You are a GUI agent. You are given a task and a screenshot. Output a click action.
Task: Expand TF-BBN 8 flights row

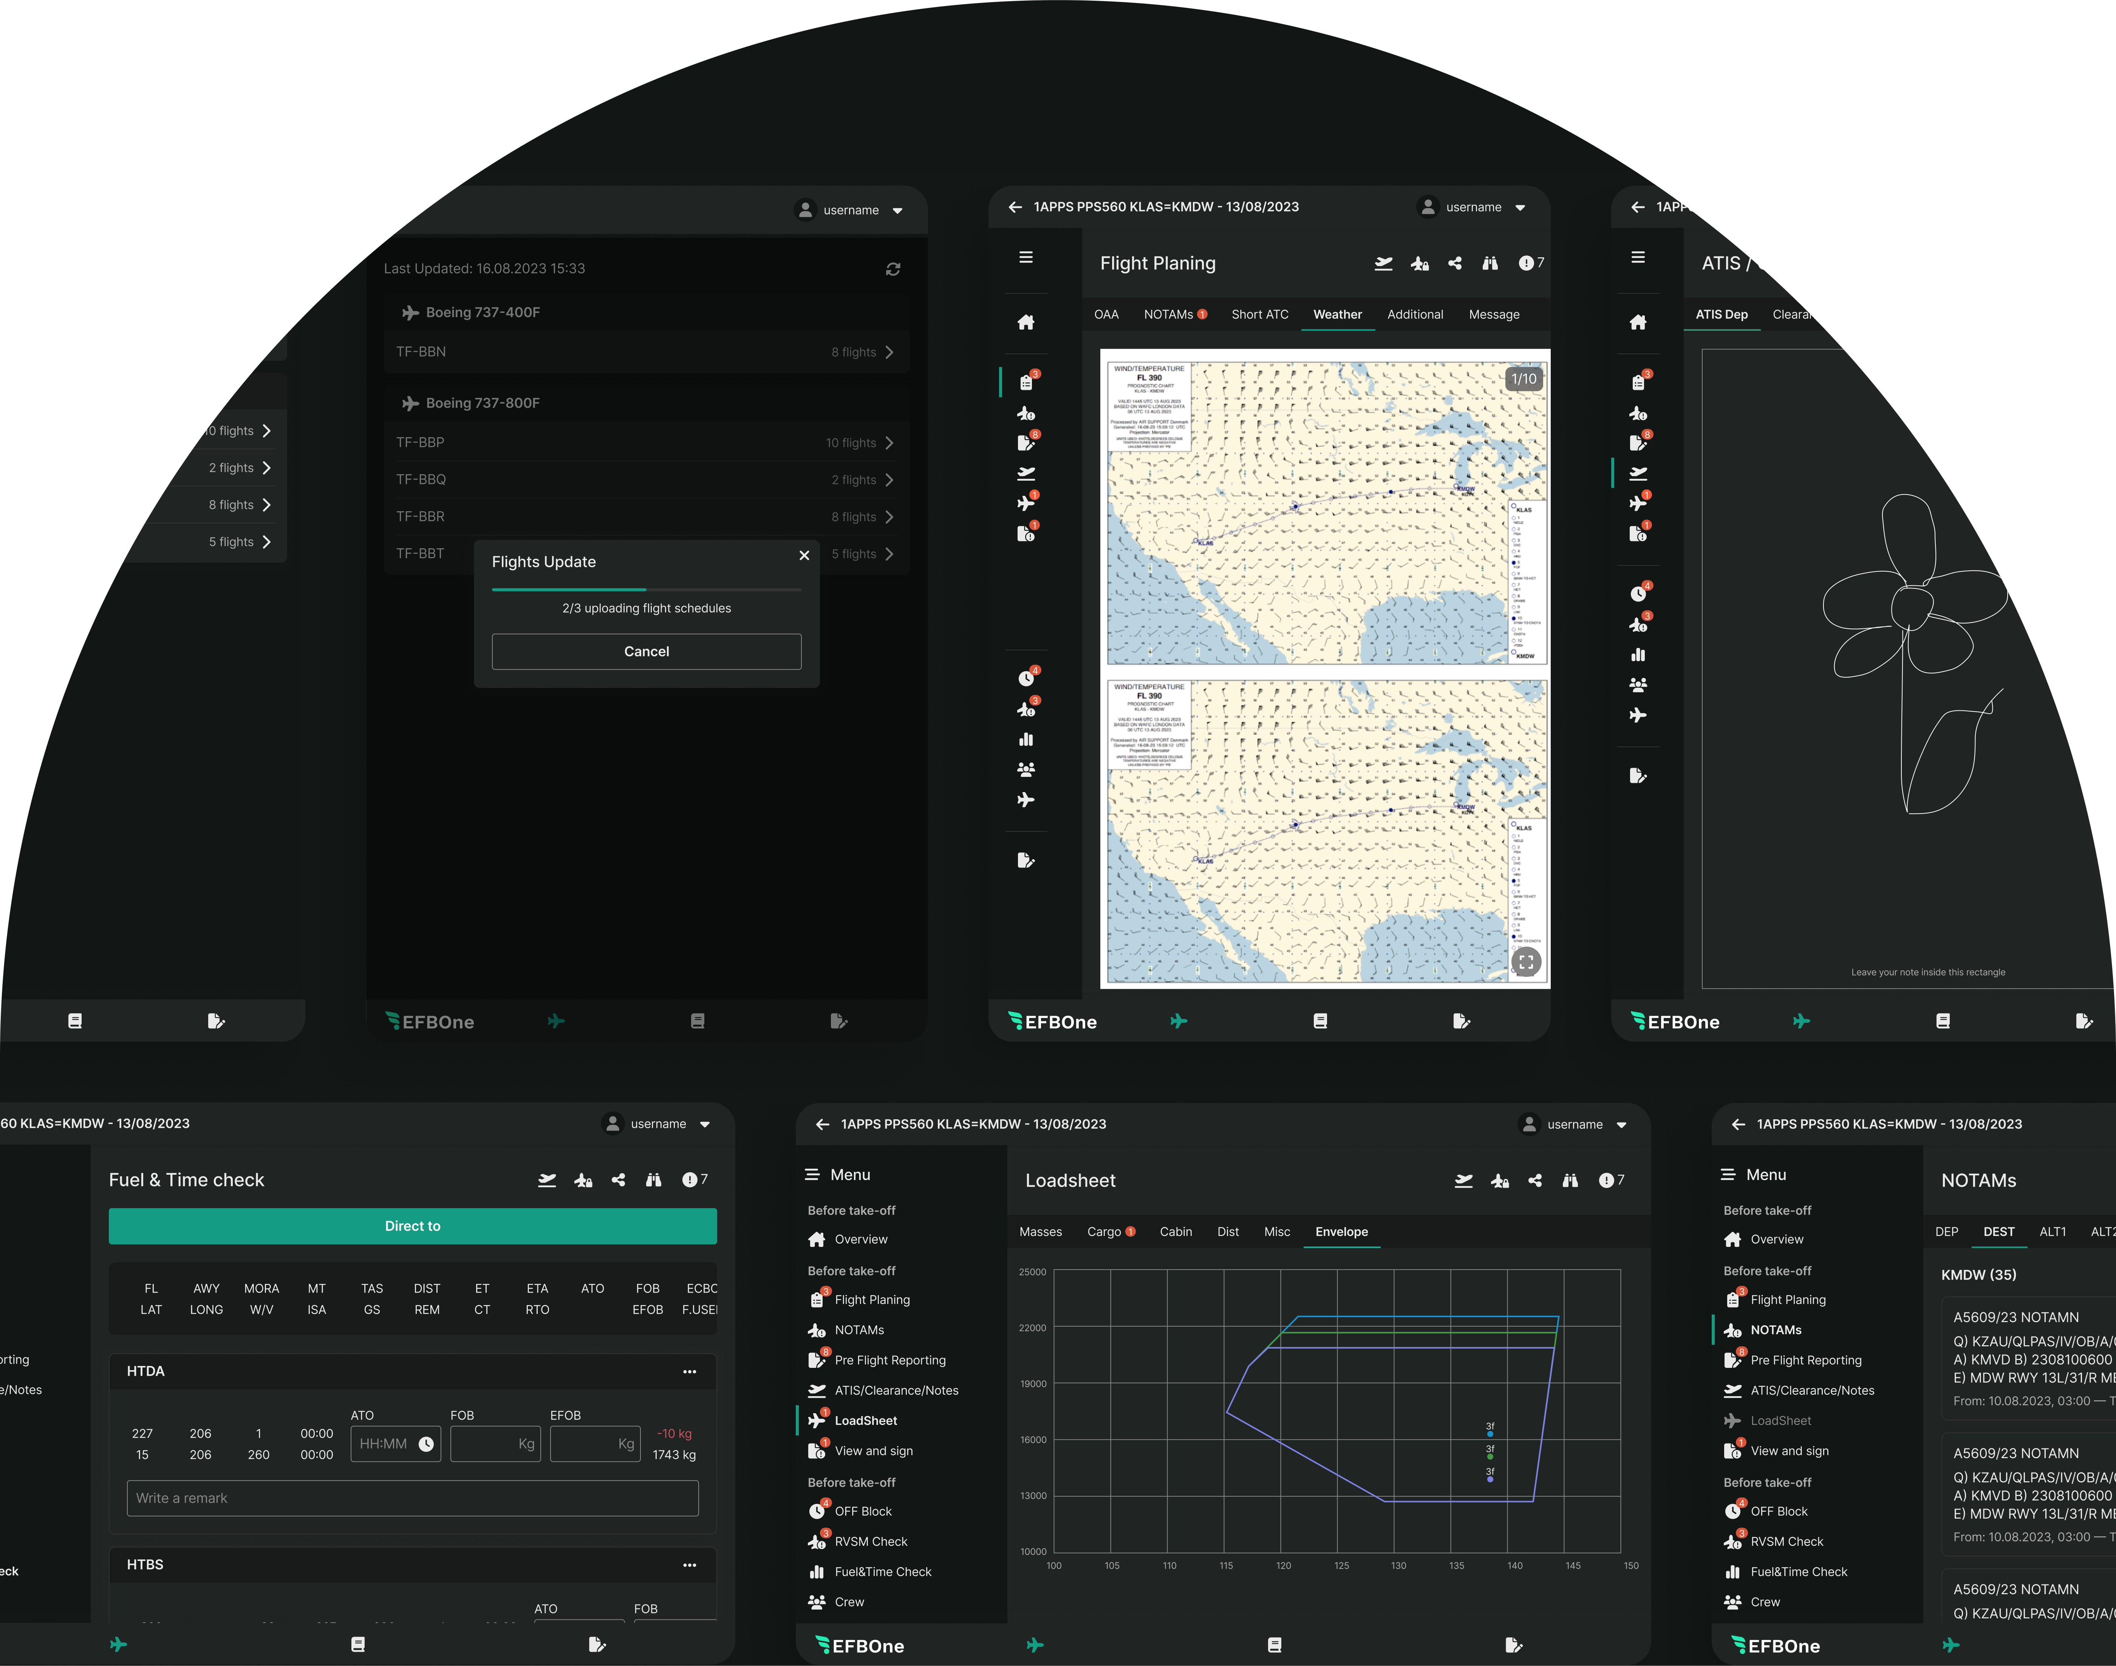point(647,352)
